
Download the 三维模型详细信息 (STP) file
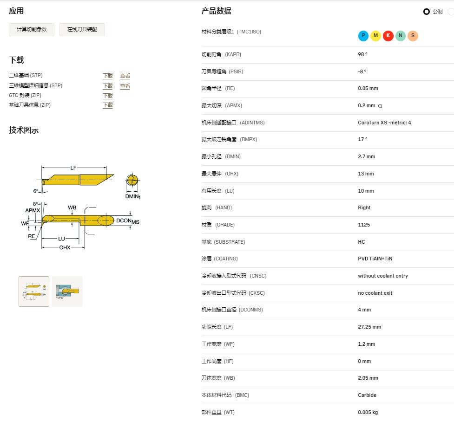point(107,86)
